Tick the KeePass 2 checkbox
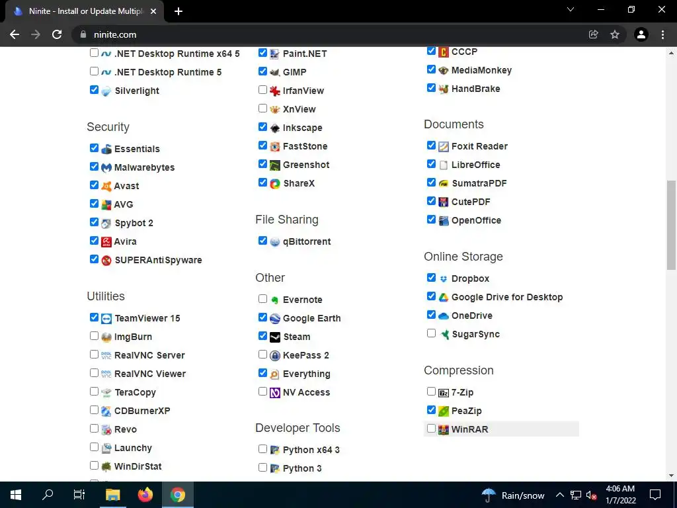The height and width of the screenshot is (508, 677). [262, 355]
